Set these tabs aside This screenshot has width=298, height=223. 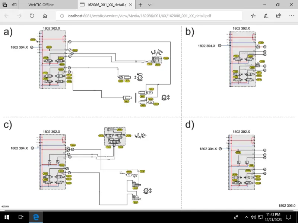pyautogui.click(x=14, y=5)
